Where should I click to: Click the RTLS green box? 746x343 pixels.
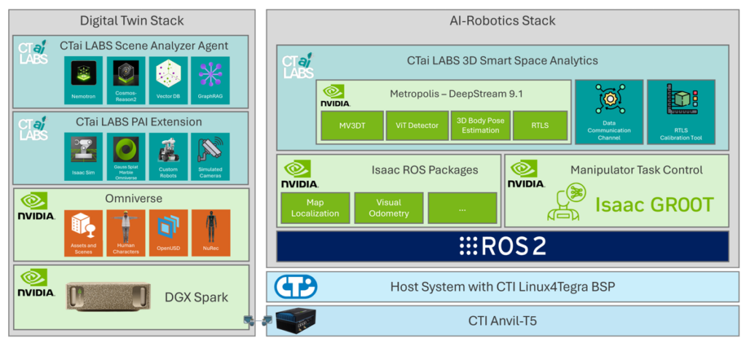coord(541,126)
